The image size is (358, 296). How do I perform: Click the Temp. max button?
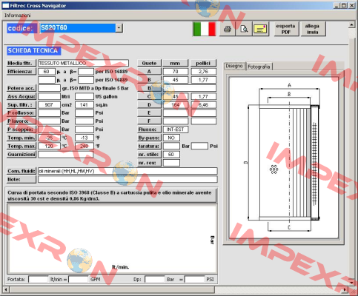[x=21, y=146]
